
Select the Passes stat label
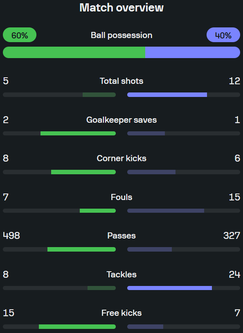tap(122, 236)
